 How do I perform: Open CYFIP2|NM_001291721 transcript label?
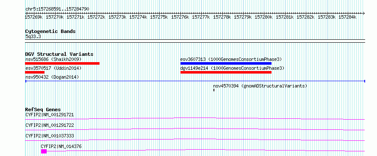[50, 115]
